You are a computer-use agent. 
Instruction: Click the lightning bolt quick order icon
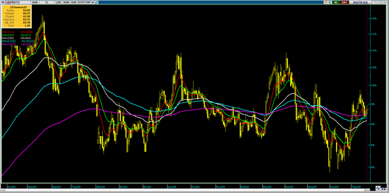tap(325, 2)
